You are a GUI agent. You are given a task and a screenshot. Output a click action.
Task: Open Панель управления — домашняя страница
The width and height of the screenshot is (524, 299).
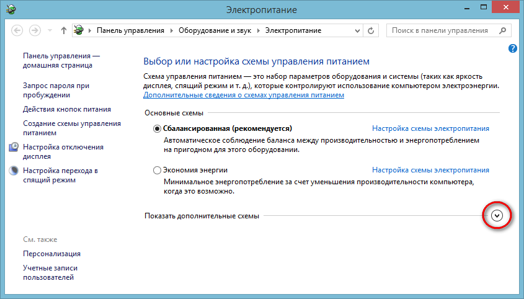(61, 61)
